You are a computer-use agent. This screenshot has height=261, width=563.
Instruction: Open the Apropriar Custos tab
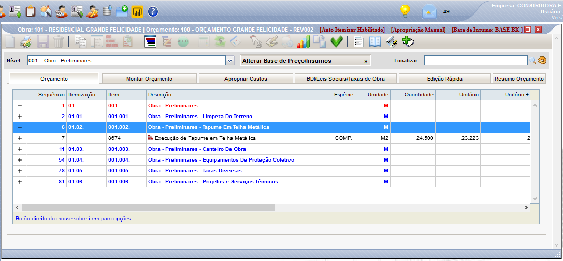click(x=246, y=79)
